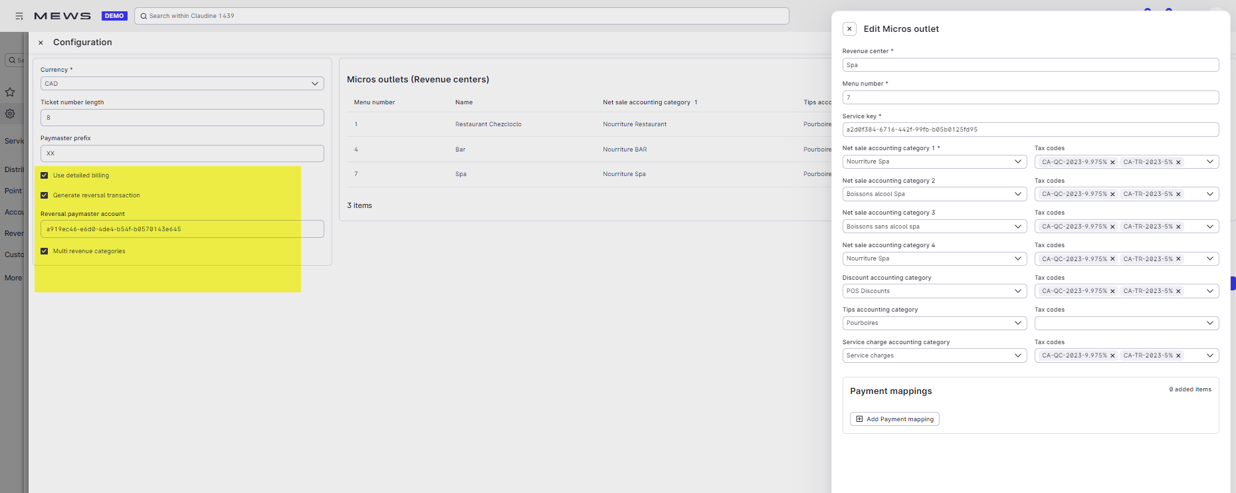Remove CA-QC-2023-9.975% tag from category 1 tax codes
Screen dimensions: 1236x493
pyautogui.click(x=1112, y=162)
